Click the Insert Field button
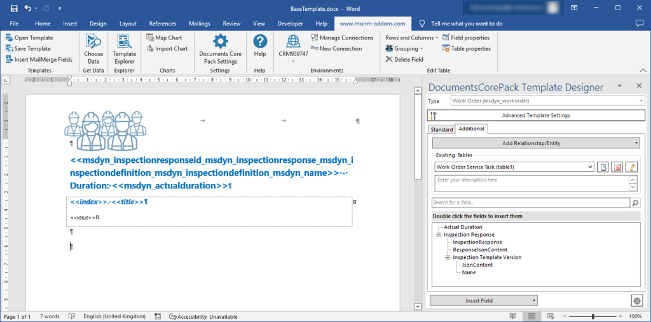 click(x=483, y=300)
